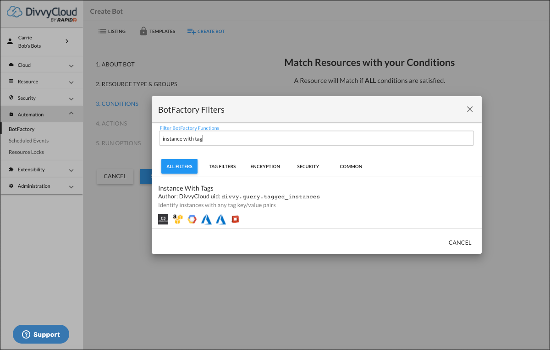Collapse the Automation menu chevron
Viewport: 550px width, 350px height.
[71, 114]
